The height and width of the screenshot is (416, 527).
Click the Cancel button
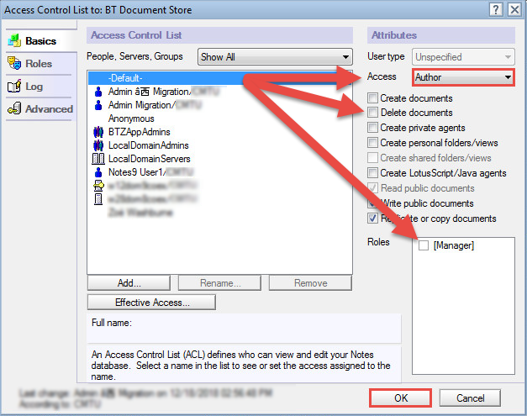coord(470,398)
